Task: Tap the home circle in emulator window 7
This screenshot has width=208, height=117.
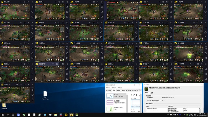Action: point(32,32)
